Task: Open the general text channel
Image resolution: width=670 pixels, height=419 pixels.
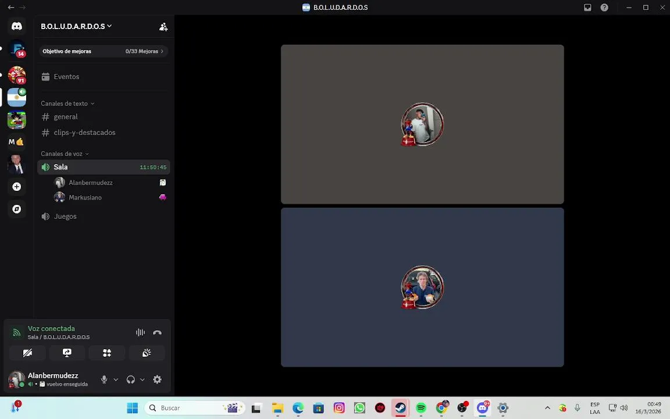Action: 104,117
